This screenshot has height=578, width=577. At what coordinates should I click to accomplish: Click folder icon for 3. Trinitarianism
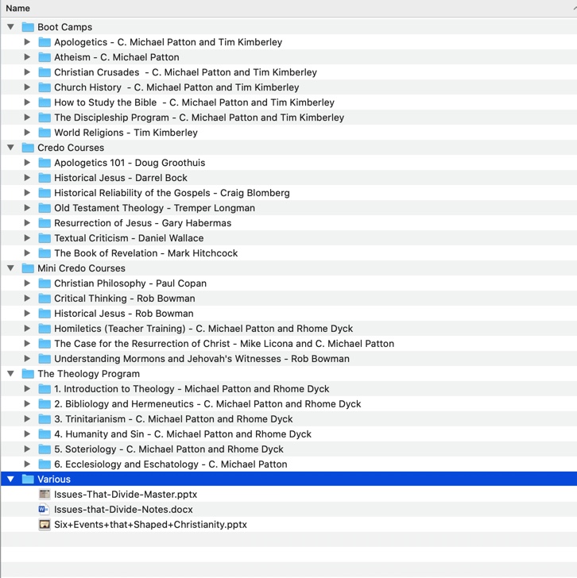[45, 418]
